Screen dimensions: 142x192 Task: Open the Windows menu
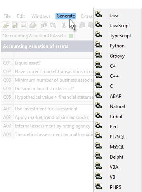(41, 16)
